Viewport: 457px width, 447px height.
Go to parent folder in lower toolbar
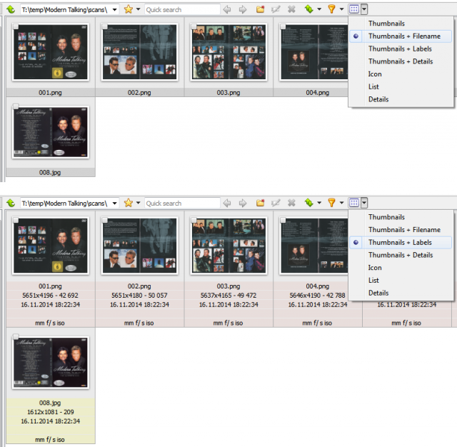11,203
